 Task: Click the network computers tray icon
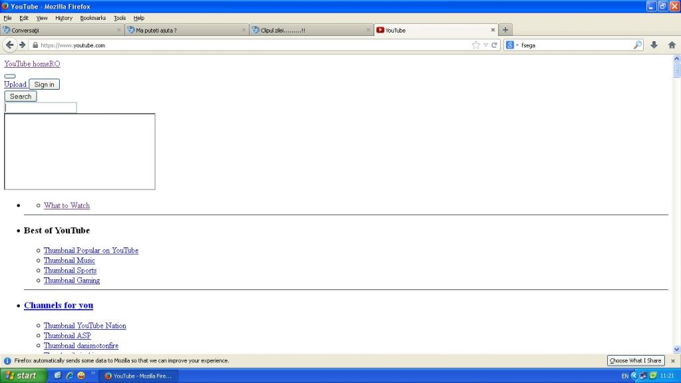(643, 376)
